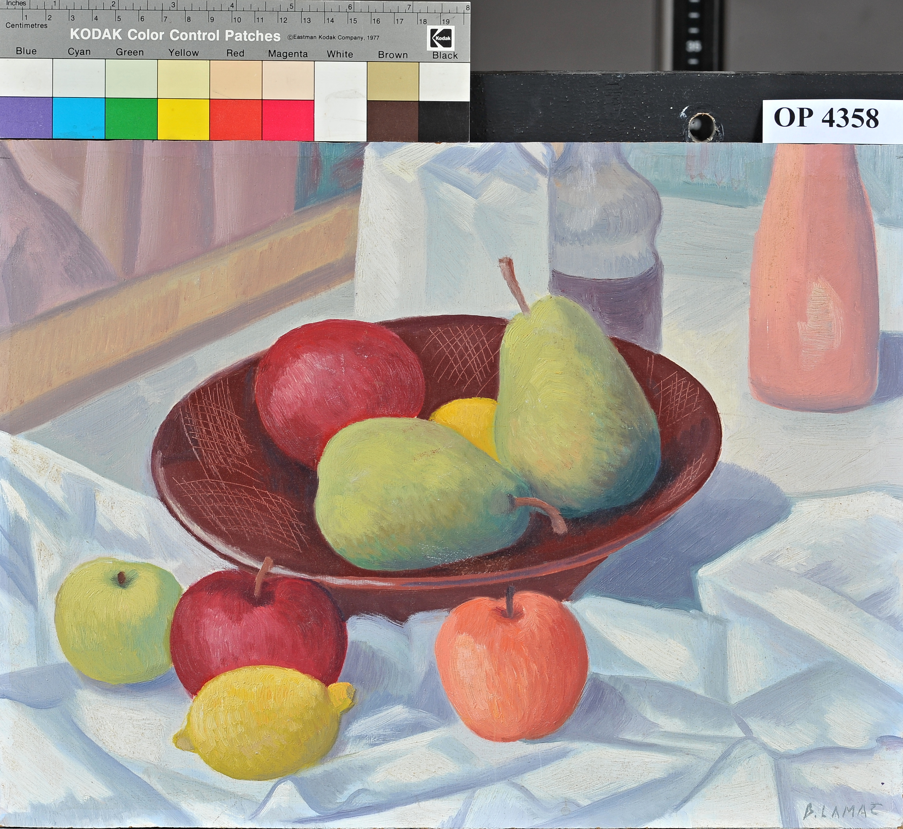Click the dark brown color patch
Image resolution: width=903 pixels, height=829 pixels.
point(393,121)
